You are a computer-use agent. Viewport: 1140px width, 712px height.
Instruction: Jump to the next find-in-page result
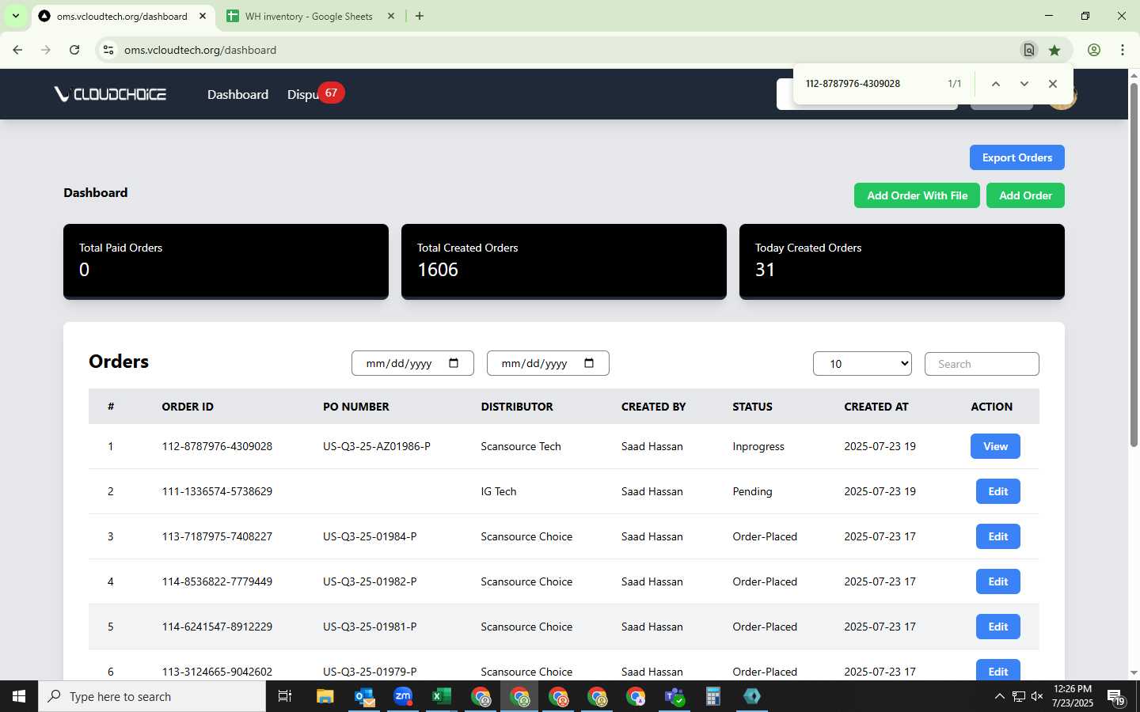point(1024,84)
